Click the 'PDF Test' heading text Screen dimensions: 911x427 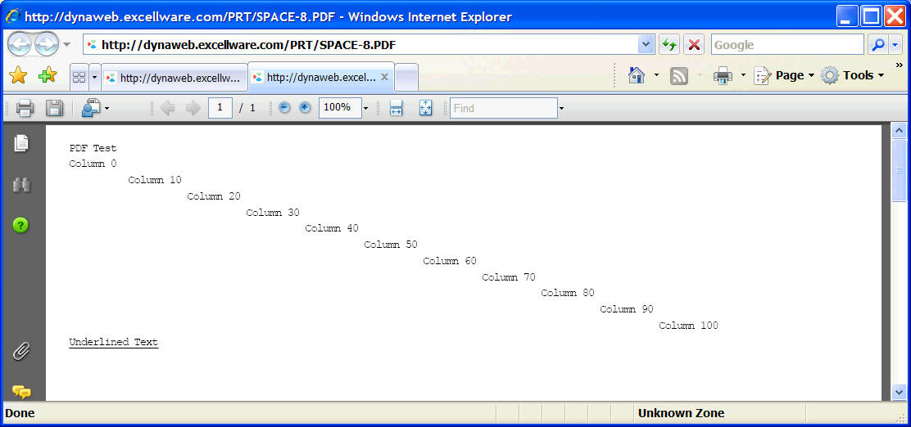tap(93, 149)
